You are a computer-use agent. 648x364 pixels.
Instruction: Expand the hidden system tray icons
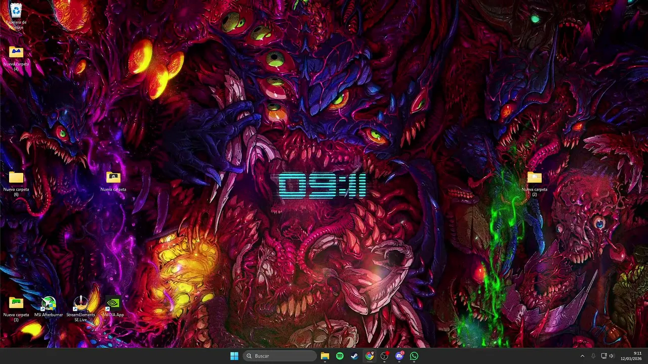click(x=582, y=356)
